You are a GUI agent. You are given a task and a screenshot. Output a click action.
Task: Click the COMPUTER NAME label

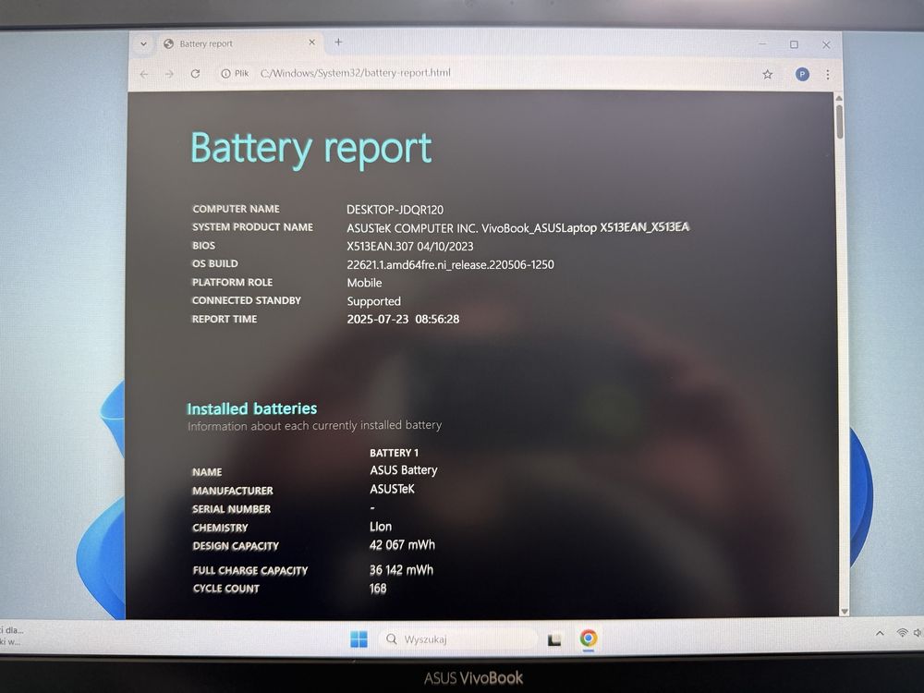point(236,209)
